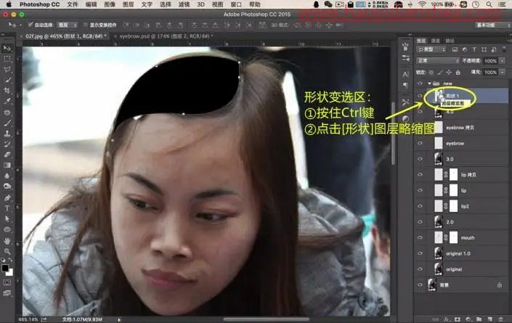The image size is (512, 323).
Task: Select the Move tool
Action: click(7, 49)
